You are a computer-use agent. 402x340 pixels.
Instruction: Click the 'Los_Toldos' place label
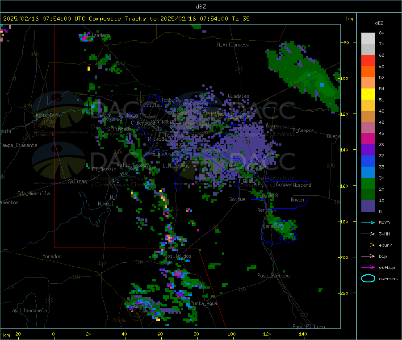[x=178, y=256]
